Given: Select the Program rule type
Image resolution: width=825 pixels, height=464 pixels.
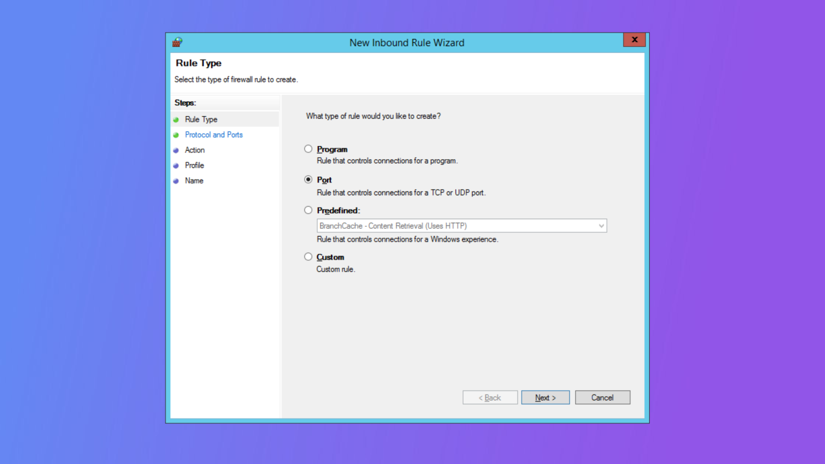Looking at the screenshot, I should point(308,149).
